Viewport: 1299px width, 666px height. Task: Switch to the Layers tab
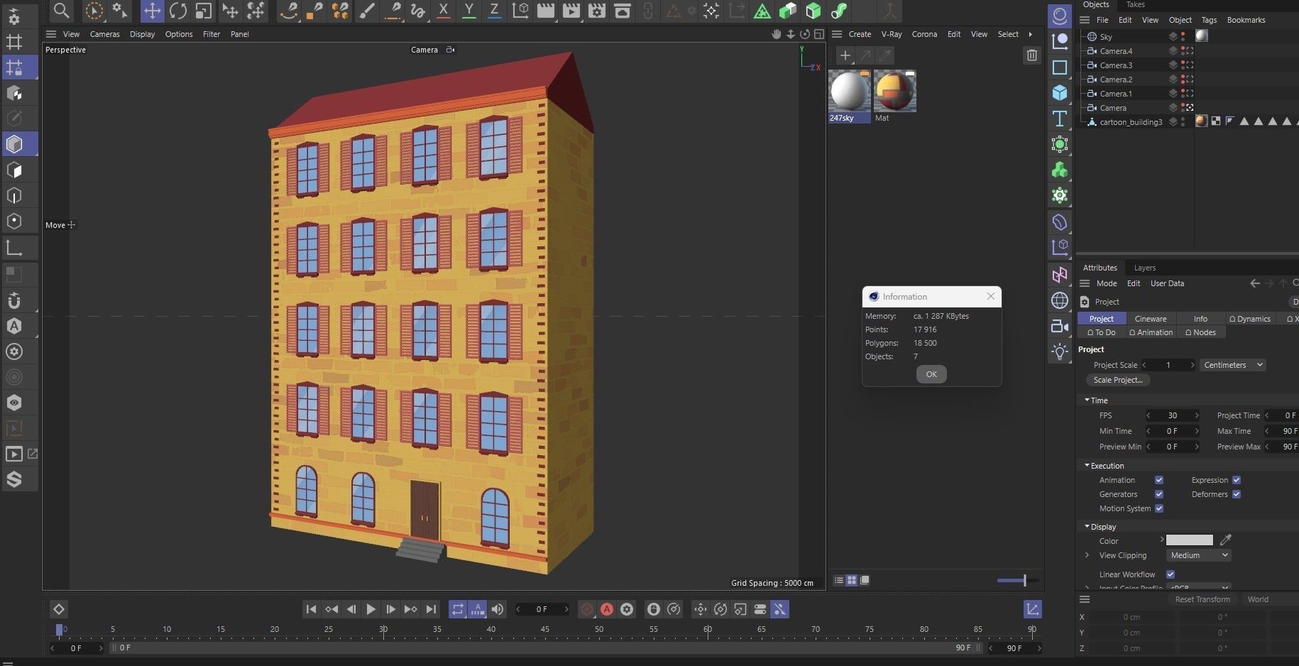click(x=1144, y=268)
